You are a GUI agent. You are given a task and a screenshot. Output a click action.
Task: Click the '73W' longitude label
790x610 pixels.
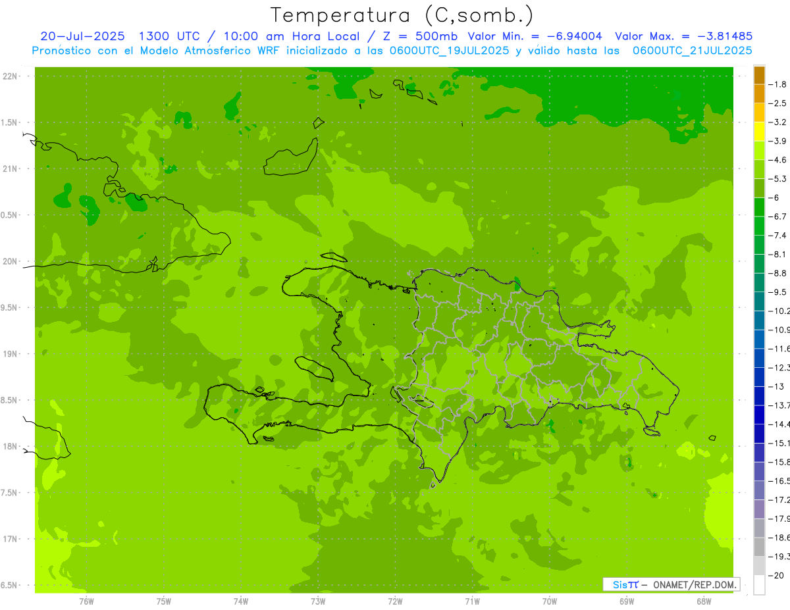coord(318,601)
